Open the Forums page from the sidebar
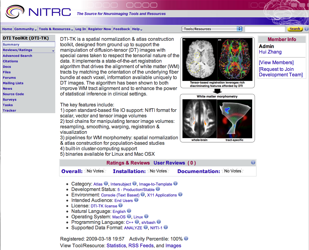The image size is (309, 250). pos(9,78)
